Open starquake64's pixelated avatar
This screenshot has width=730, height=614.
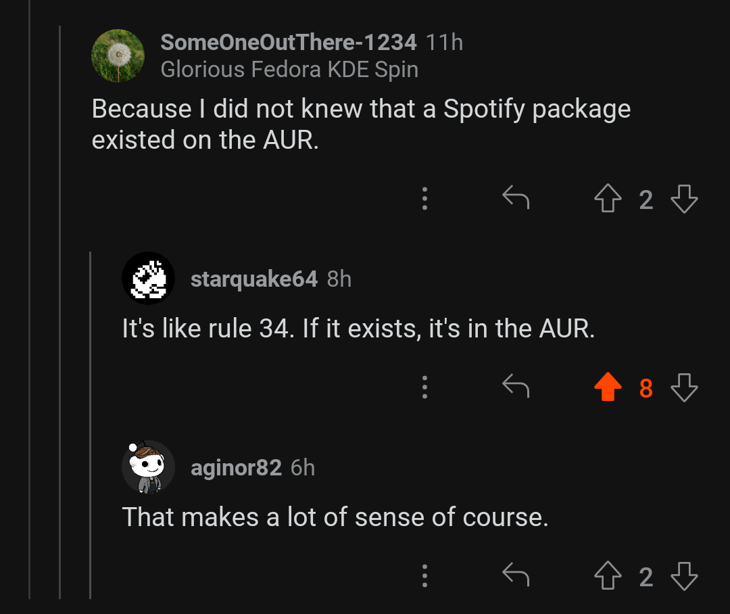(149, 279)
